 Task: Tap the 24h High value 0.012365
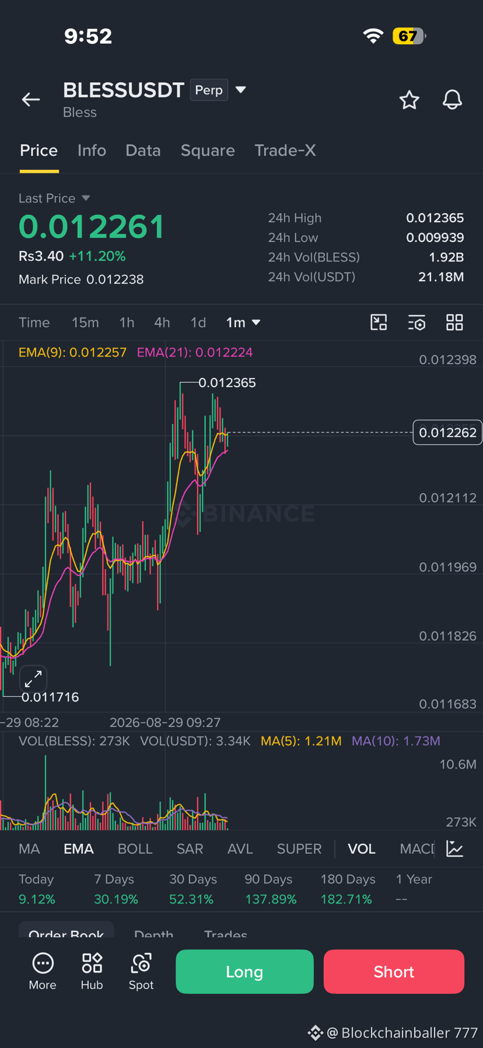[435, 218]
